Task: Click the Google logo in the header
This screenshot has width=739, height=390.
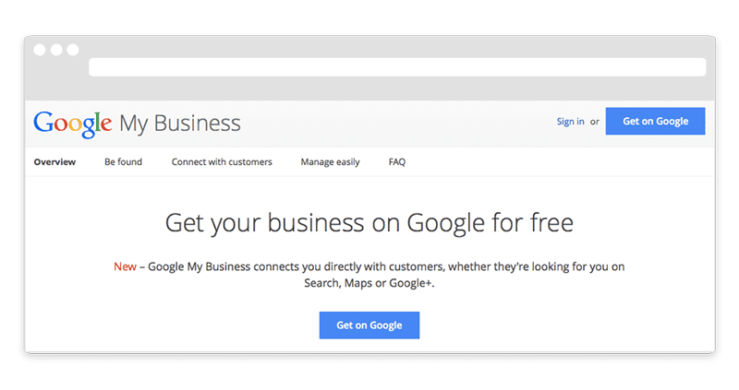Action: (x=72, y=124)
